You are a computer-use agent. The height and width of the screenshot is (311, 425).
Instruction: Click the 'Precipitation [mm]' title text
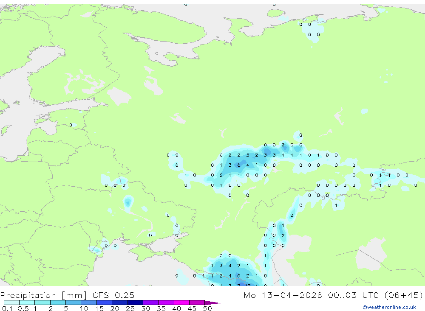[x=43, y=295]
